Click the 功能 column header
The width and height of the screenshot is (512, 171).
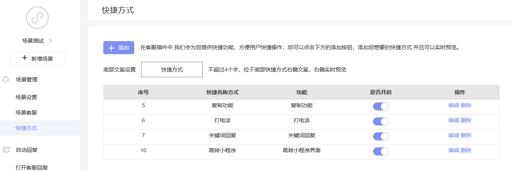(x=301, y=93)
